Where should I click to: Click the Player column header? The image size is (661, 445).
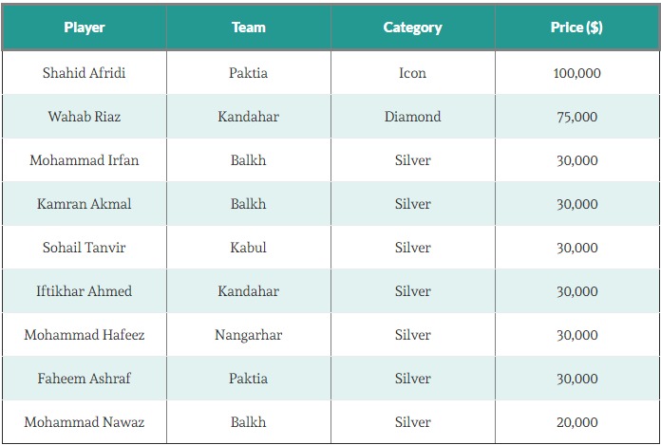coord(84,28)
